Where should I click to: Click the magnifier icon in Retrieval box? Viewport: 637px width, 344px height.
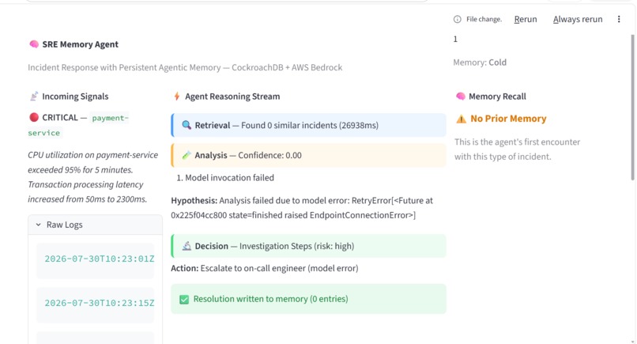pos(187,125)
